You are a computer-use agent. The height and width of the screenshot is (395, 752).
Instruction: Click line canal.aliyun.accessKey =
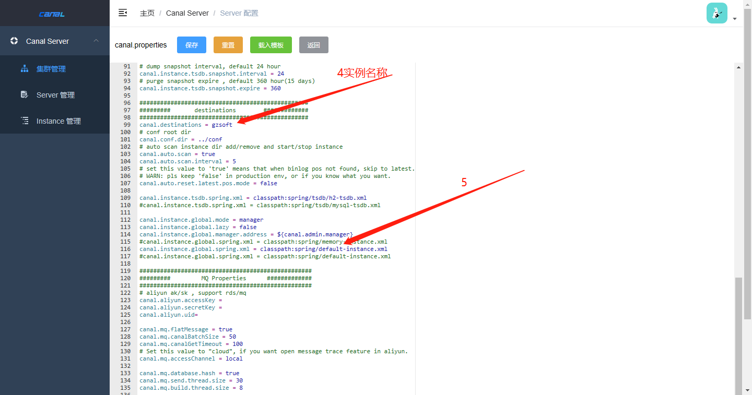pyautogui.click(x=181, y=300)
